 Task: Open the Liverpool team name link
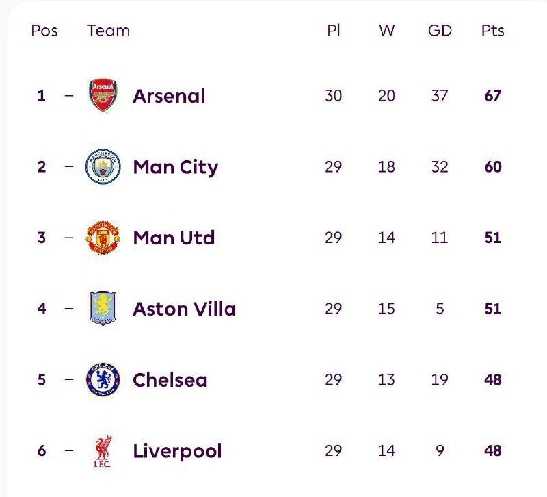click(x=178, y=451)
